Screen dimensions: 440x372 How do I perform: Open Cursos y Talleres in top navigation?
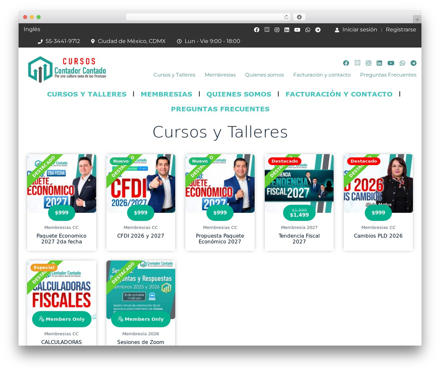(x=174, y=75)
